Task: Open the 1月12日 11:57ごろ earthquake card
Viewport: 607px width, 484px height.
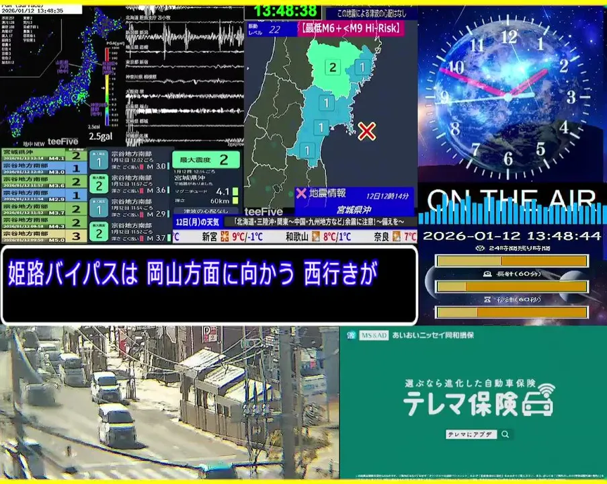Action: point(130,184)
